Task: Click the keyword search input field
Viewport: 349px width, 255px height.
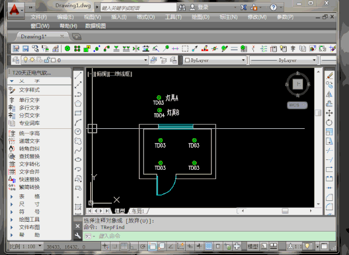Action: click(x=138, y=8)
